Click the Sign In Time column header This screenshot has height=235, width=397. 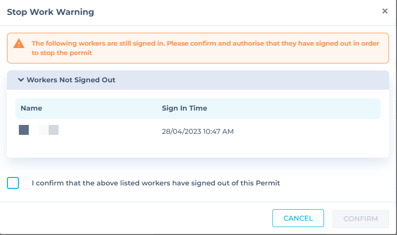(x=185, y=108)
